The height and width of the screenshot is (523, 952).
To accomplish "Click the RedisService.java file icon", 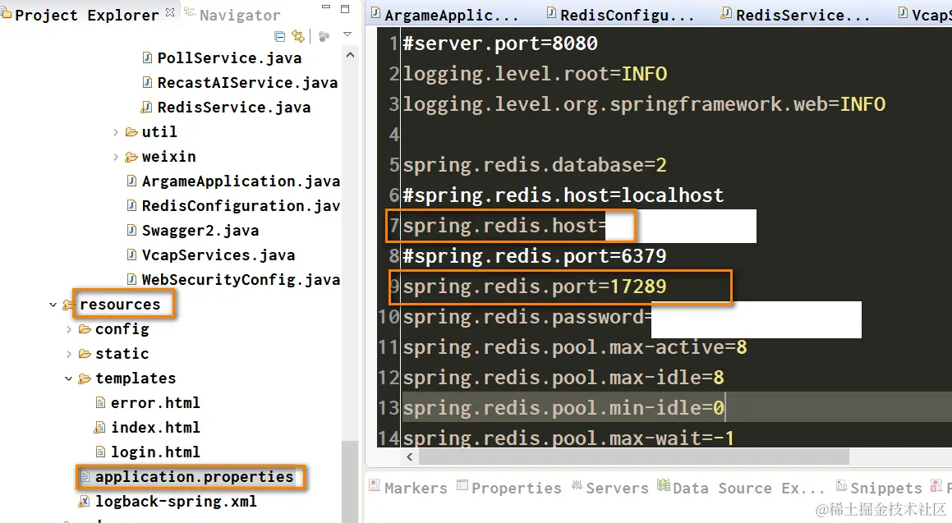I will pos(147,108).
